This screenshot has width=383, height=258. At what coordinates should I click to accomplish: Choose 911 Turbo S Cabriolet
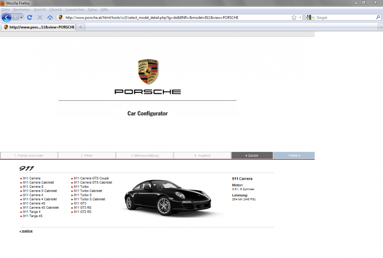coord(90,199)
